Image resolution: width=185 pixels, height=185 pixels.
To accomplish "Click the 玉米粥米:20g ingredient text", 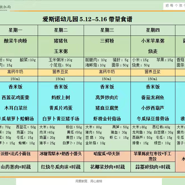I will [61, 60].
